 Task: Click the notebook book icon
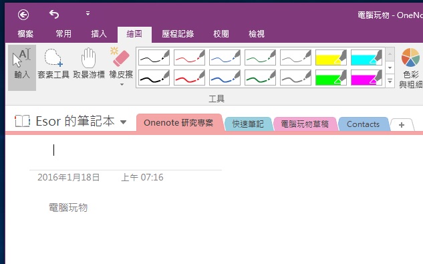tap(22, 121)
